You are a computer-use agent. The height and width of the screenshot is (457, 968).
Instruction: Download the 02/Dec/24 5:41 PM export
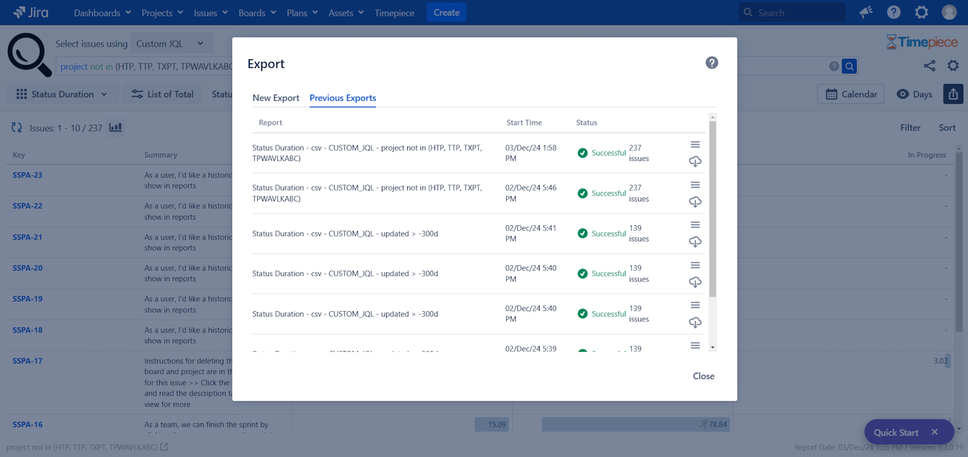point(695,242)
